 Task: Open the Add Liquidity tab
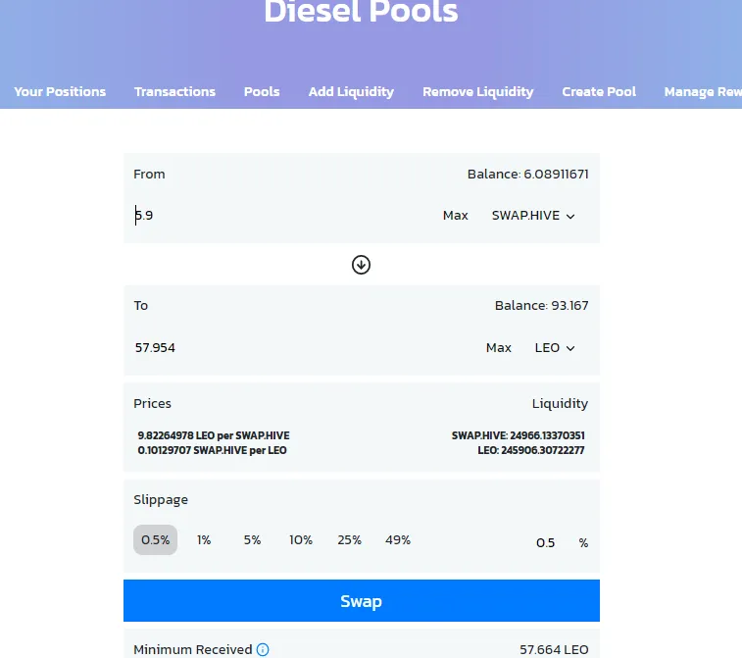pyautogui.click(x=351, y=92)
